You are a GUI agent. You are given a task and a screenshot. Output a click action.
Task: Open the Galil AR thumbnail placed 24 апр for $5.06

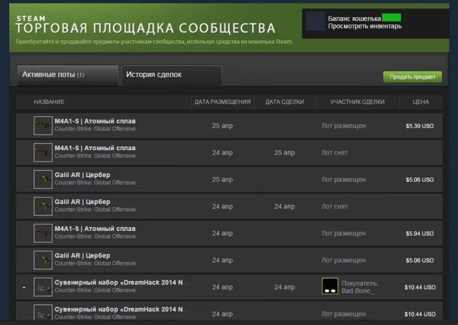tap(43, 260)
